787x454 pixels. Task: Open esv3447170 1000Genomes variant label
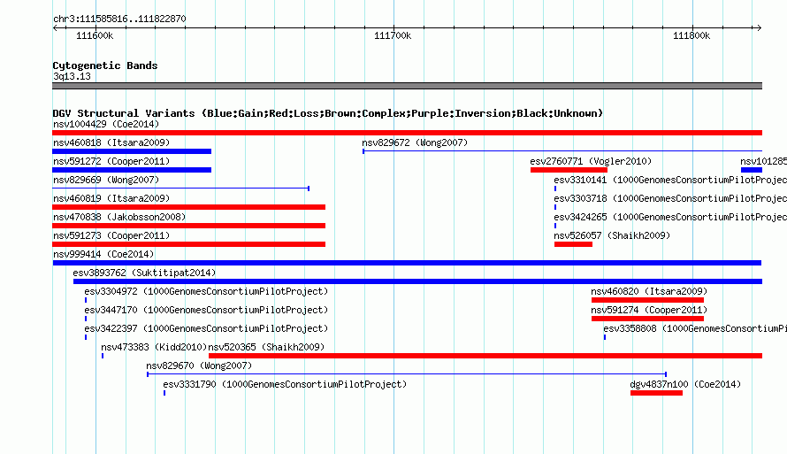206,310
